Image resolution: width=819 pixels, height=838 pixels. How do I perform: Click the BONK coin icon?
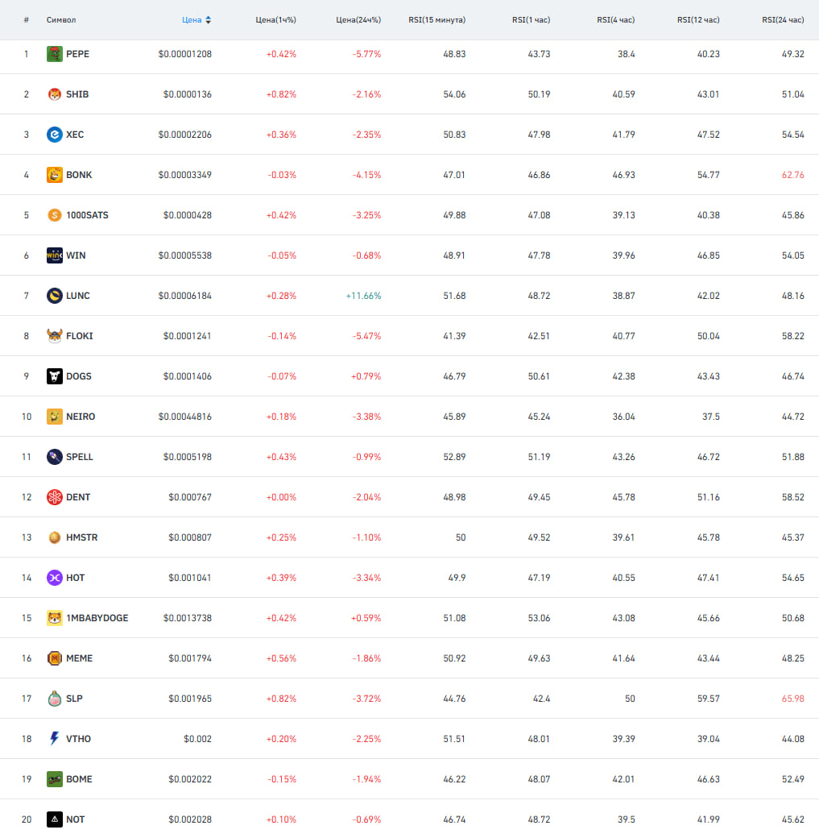pos(55,175)
